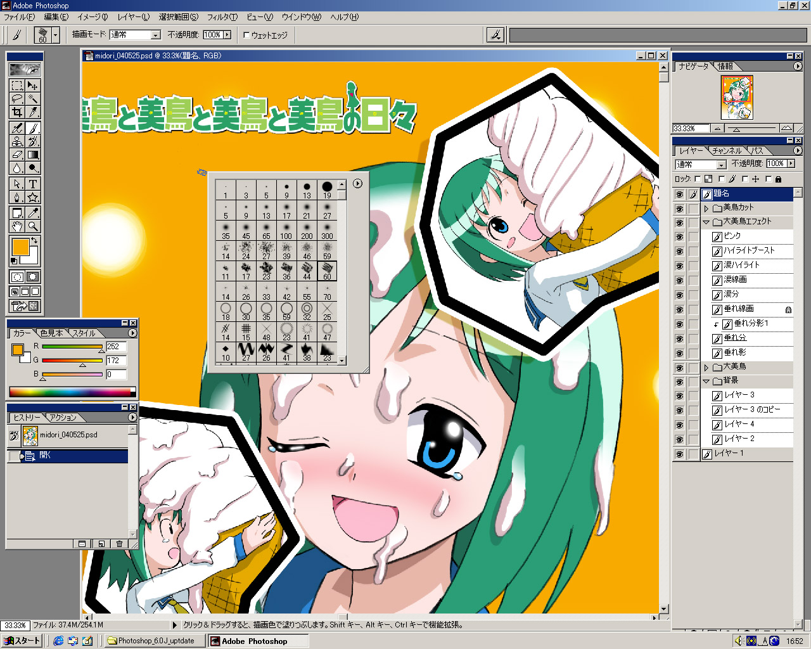Hide the レイヤー 1 layer
Screen dimensions: 811x649
(x=680, y=454)
